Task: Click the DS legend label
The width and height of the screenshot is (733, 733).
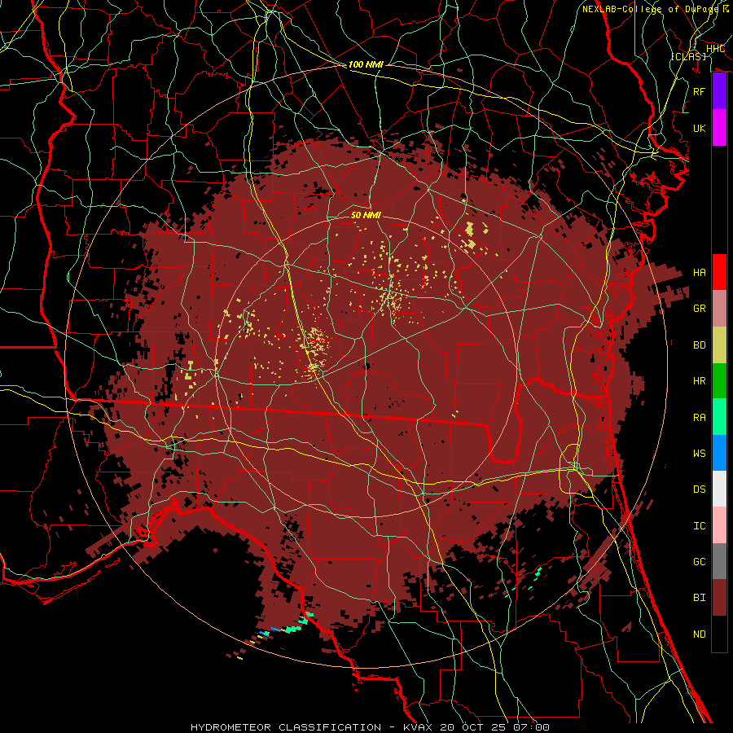Action: coord(699,489)
